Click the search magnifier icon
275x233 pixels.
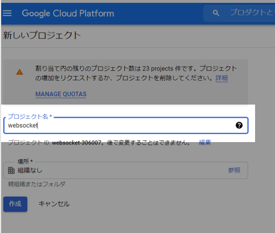point(216,13)
